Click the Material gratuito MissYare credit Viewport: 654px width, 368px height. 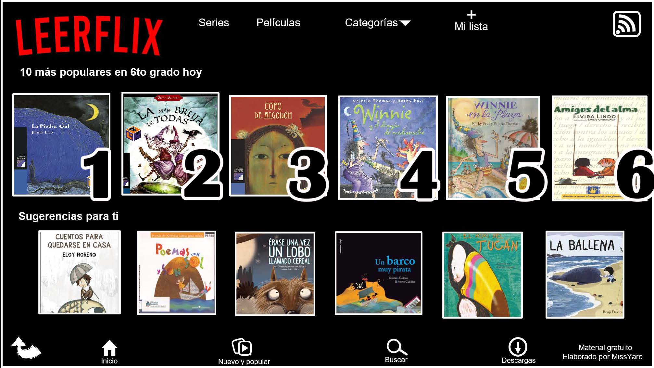point(602,352)
